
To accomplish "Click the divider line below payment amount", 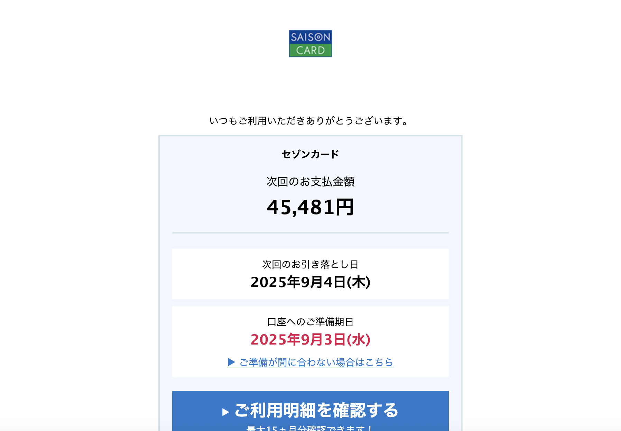I will 310,233.
